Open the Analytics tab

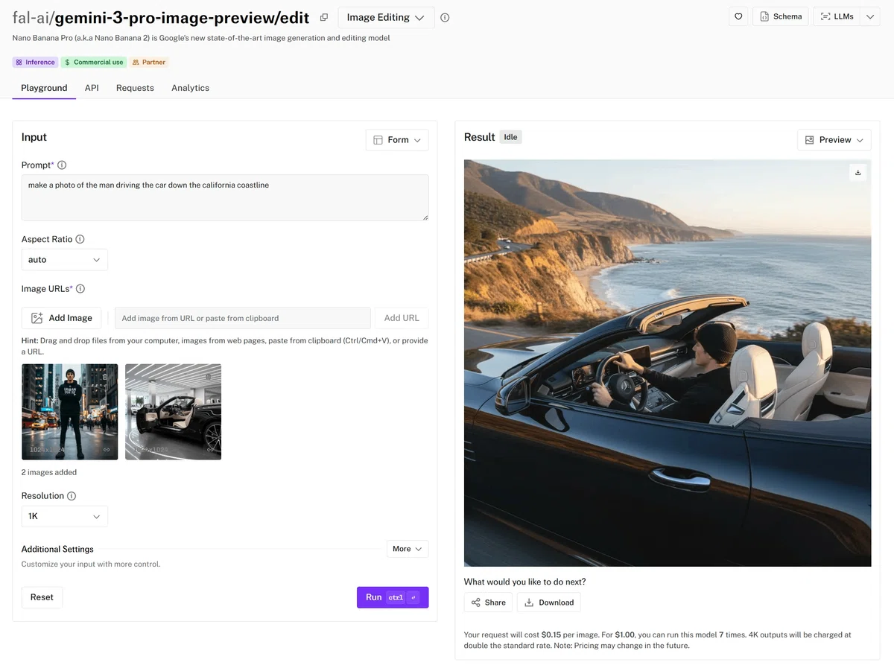pyautogui.click(x=190, y=88)
